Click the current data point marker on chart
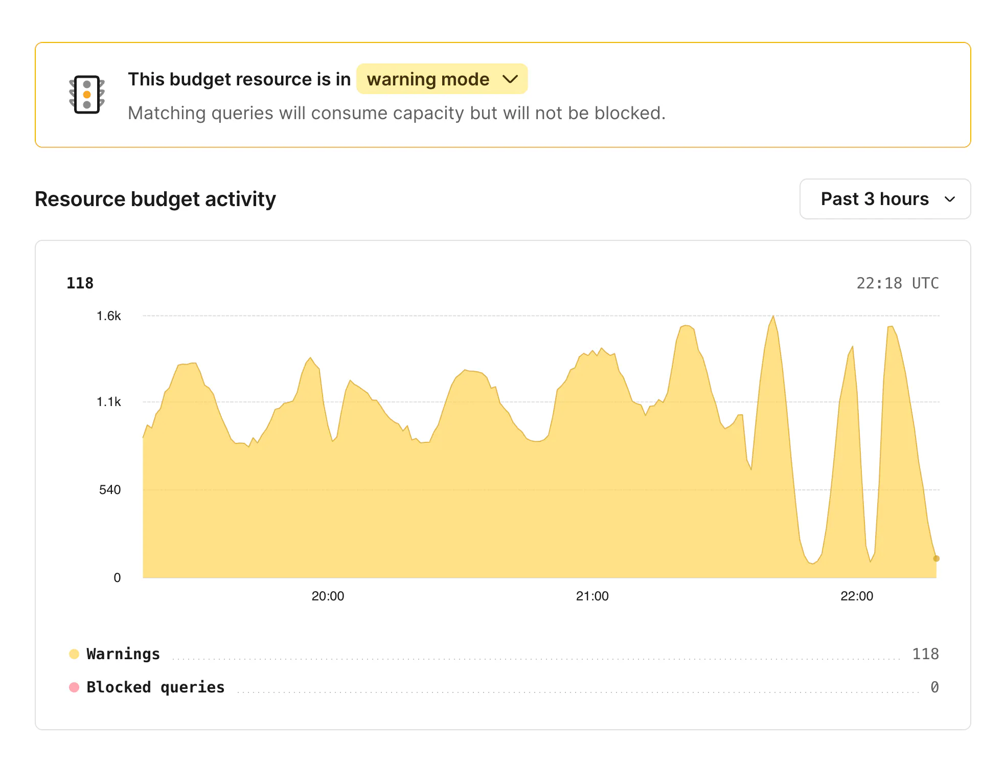 [x=936, y=558]
